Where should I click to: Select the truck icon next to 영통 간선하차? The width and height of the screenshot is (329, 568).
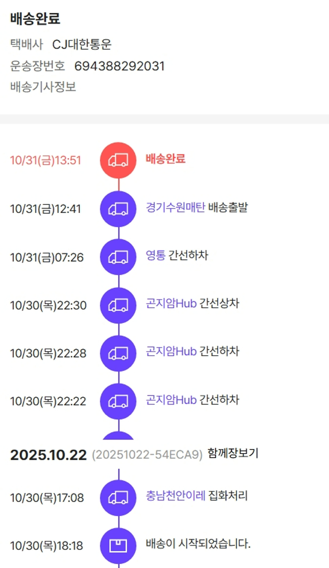118,257
